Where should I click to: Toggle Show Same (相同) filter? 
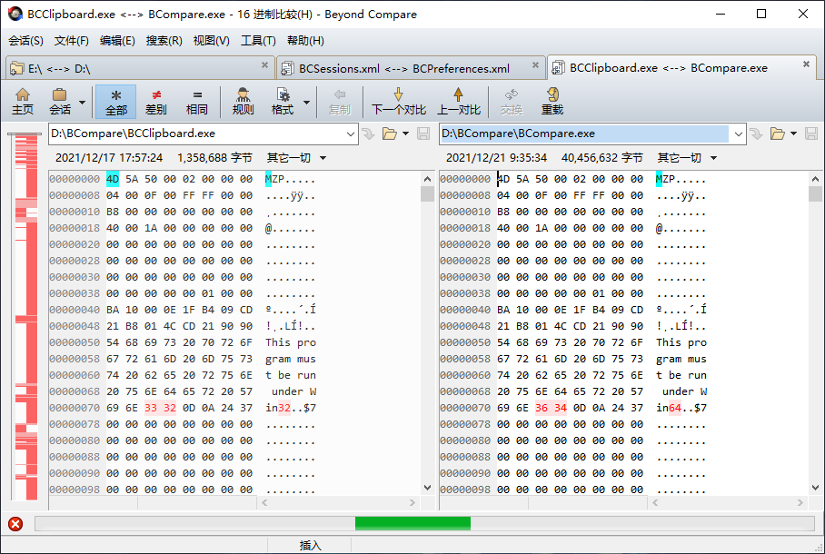pos(197,102)
